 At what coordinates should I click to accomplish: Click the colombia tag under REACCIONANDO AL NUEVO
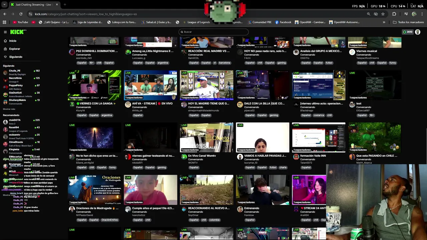215,220
